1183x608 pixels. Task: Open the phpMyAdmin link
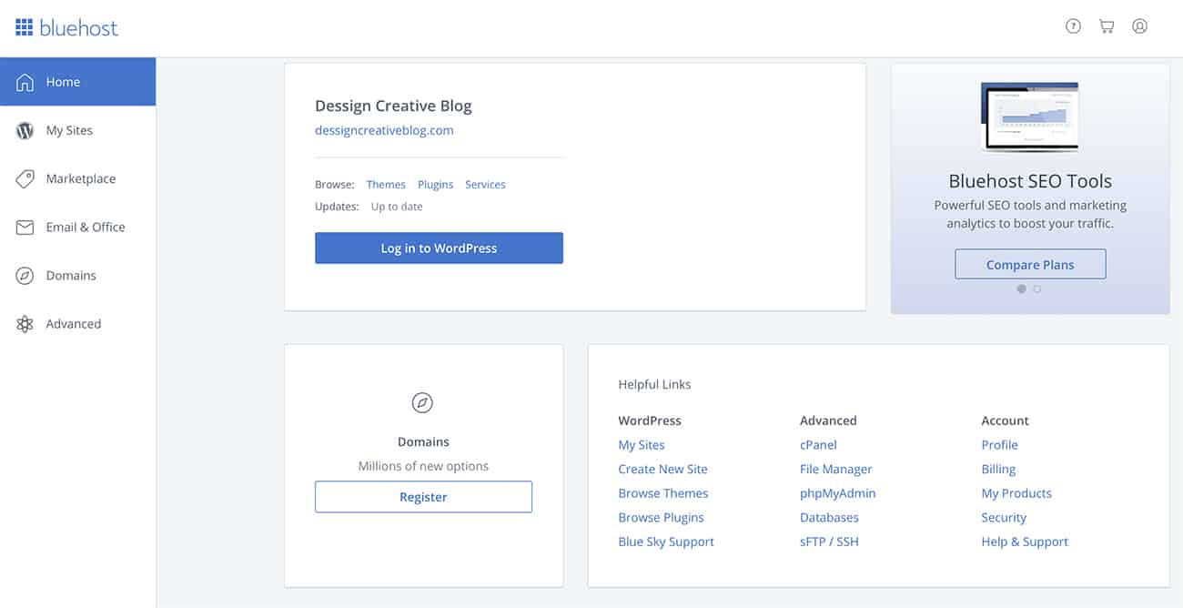click(x=838, y=493)
